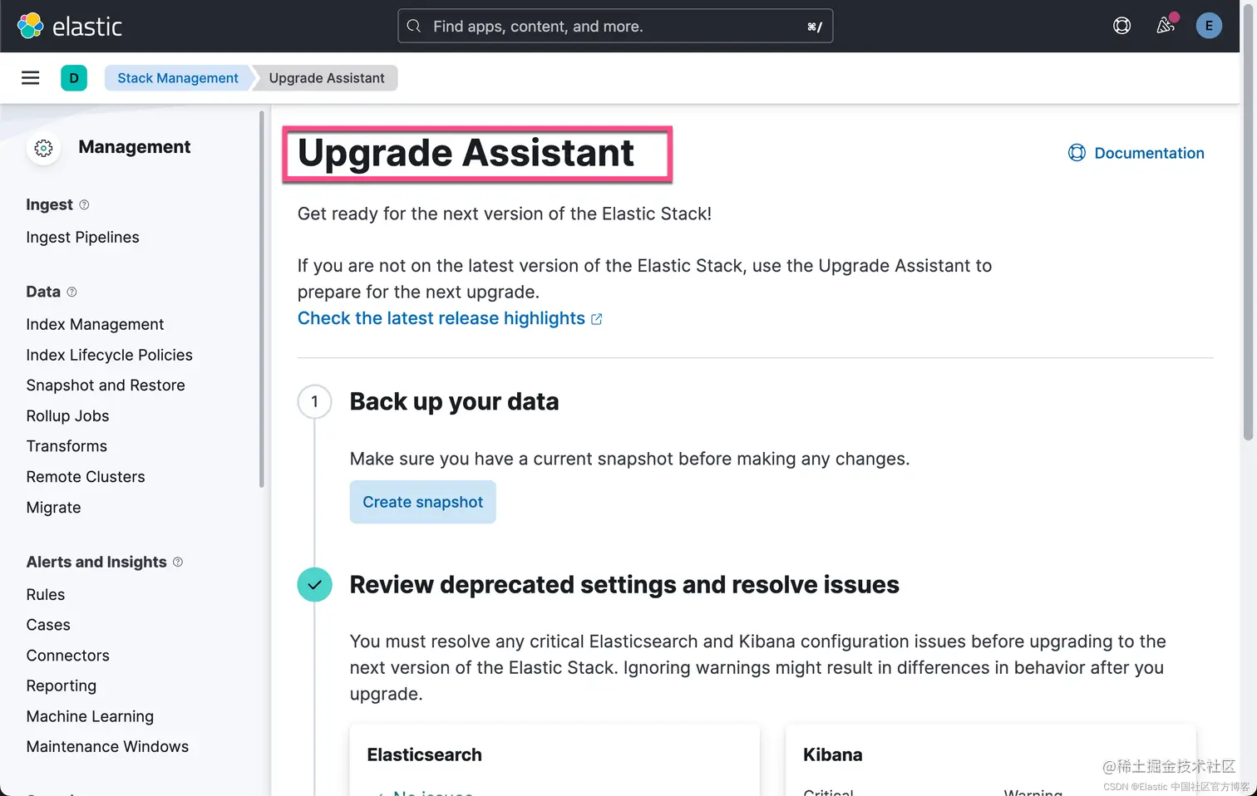Click the Create snapshot button
This screenshot has width=1257, height=796.
tap(422, 502)
